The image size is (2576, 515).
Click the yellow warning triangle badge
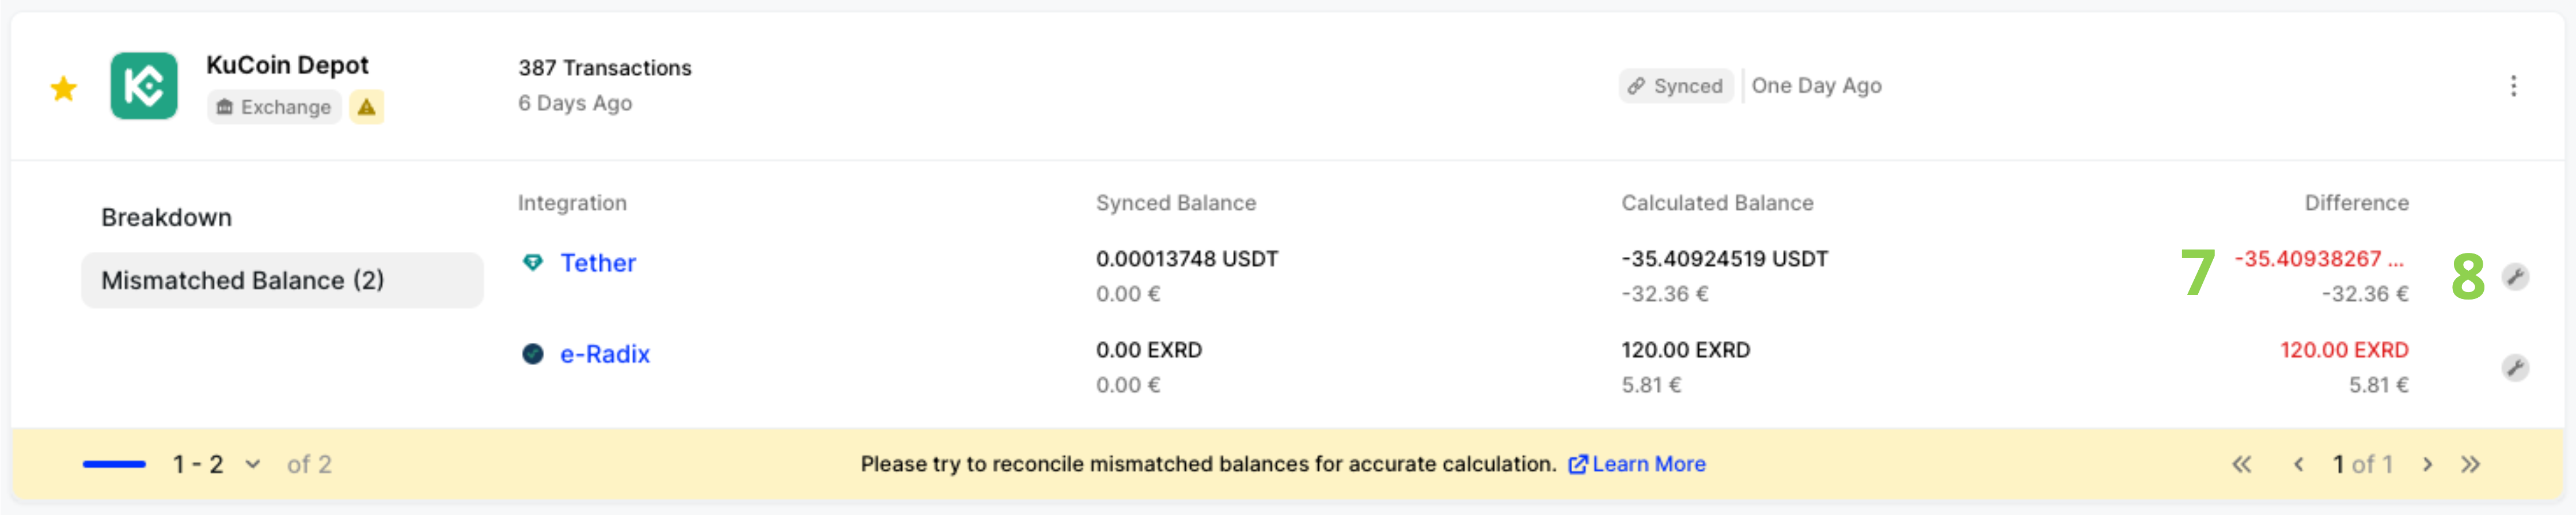(367, 107)
